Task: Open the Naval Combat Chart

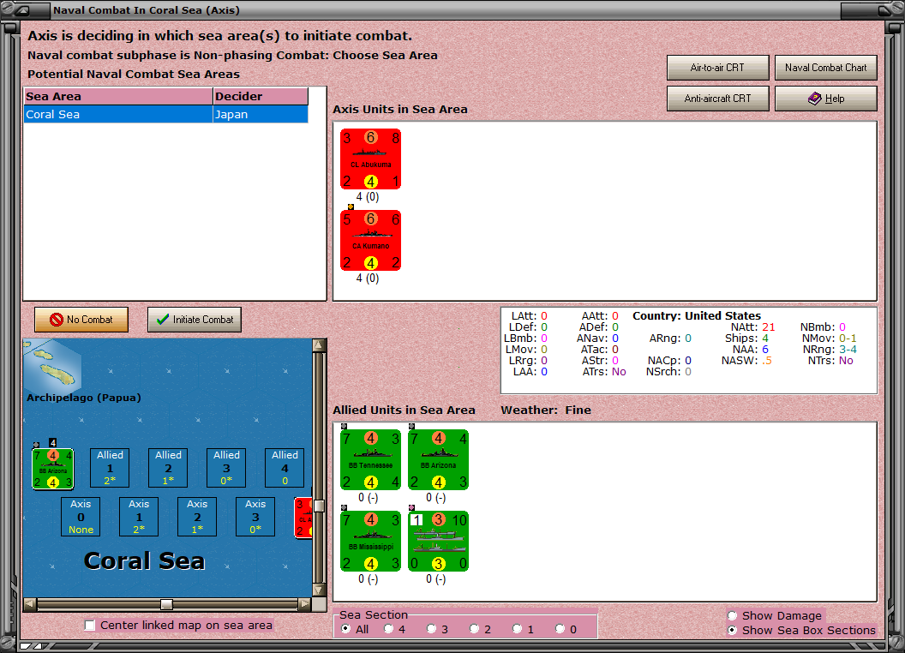Action: point(825,67)
